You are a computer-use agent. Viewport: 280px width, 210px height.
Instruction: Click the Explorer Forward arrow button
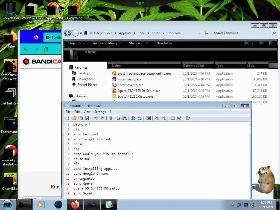click(75, 33)
